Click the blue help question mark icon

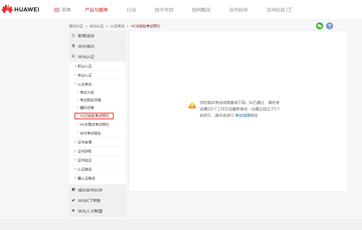(330, 26)
